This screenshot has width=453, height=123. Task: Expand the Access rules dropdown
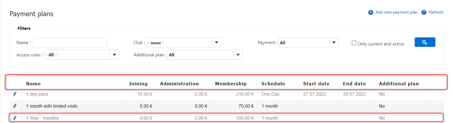tap(114, 55)
